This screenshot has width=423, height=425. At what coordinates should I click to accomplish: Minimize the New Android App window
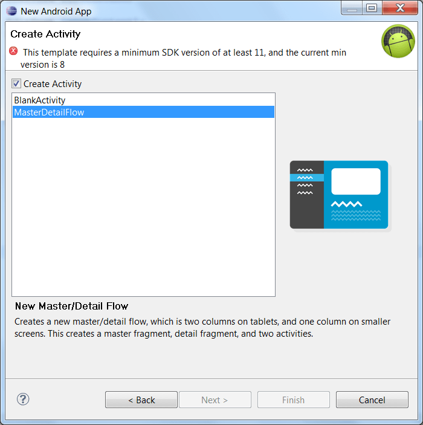[352, 8]
